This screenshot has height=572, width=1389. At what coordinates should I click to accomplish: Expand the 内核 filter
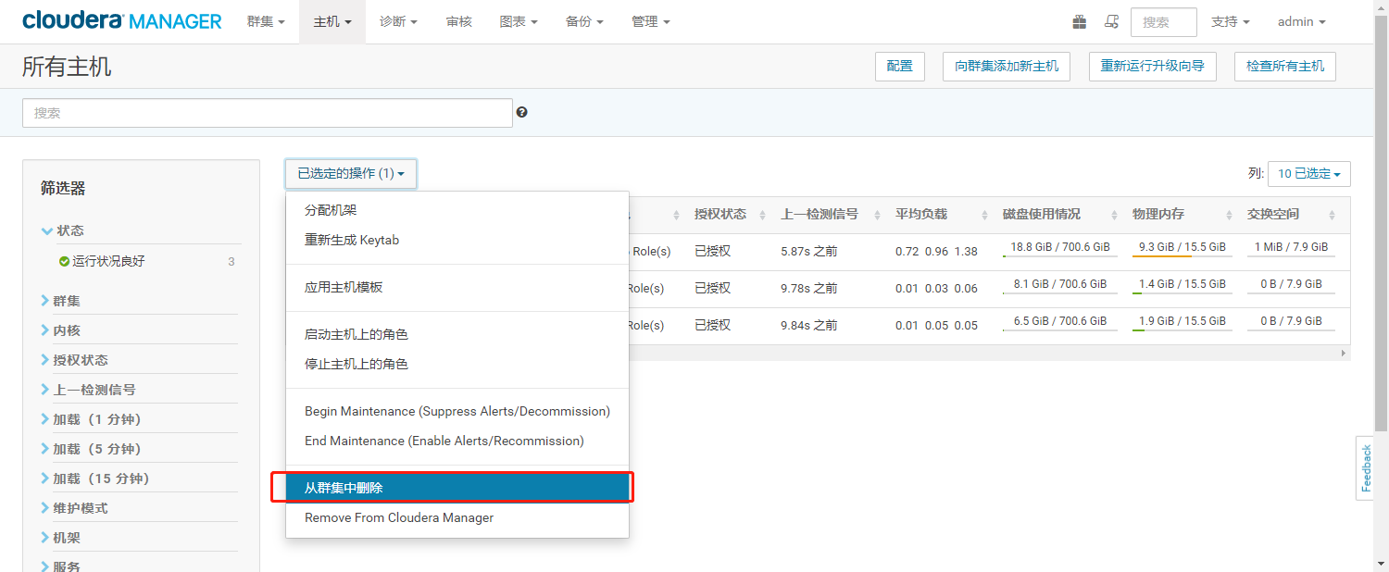pos(60,330)
